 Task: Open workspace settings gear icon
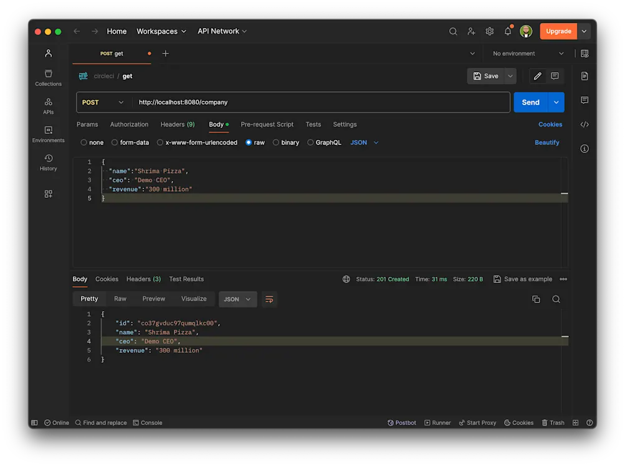(490, 31)
